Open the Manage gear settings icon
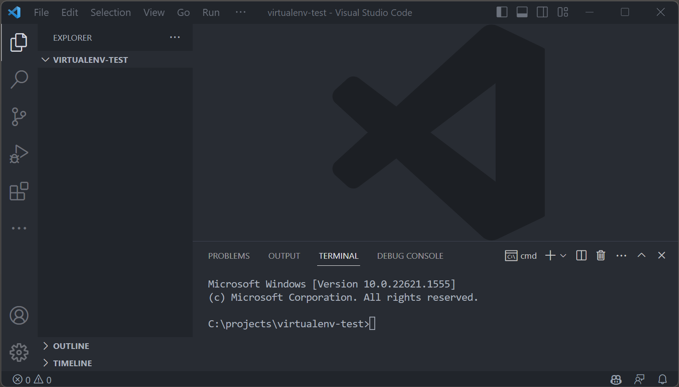 [x=19, y=353]
